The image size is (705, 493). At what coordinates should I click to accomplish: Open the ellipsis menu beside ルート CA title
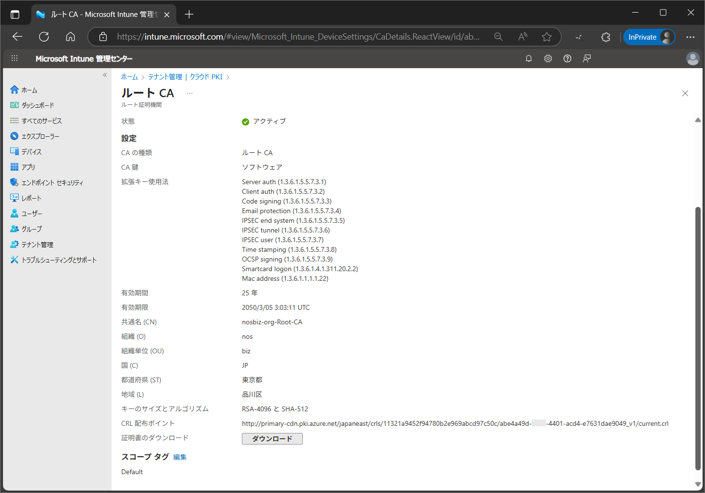190,93
